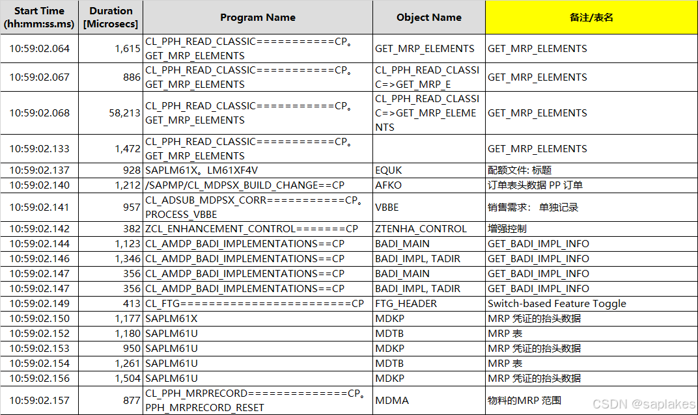Select program SAPLM61X。LM61XF4V
Image resolution: width=698 pixels, height=415 pixels.
pyautogui.click(x=201, y=170)
